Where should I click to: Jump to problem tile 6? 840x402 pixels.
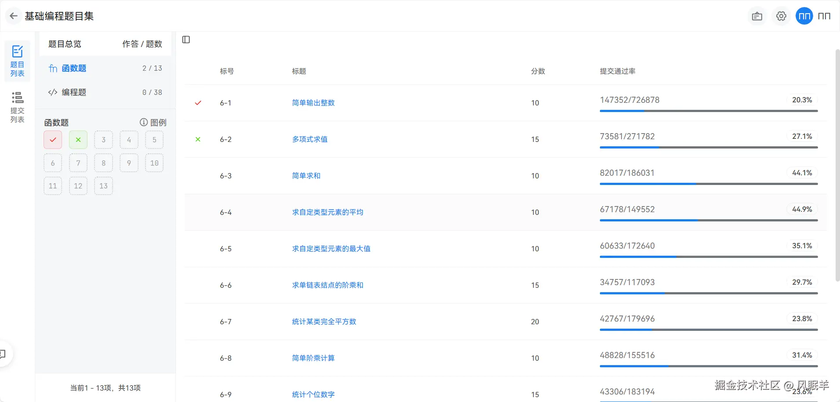[x=53, y=163]
